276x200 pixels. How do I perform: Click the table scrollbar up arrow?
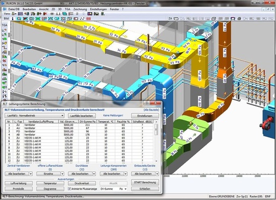156,122
